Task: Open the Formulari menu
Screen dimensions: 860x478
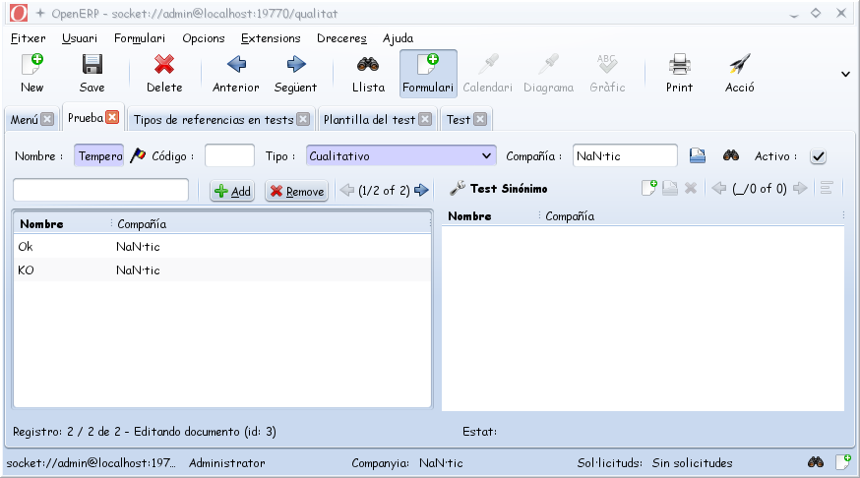Action: (x=140, y=38)
